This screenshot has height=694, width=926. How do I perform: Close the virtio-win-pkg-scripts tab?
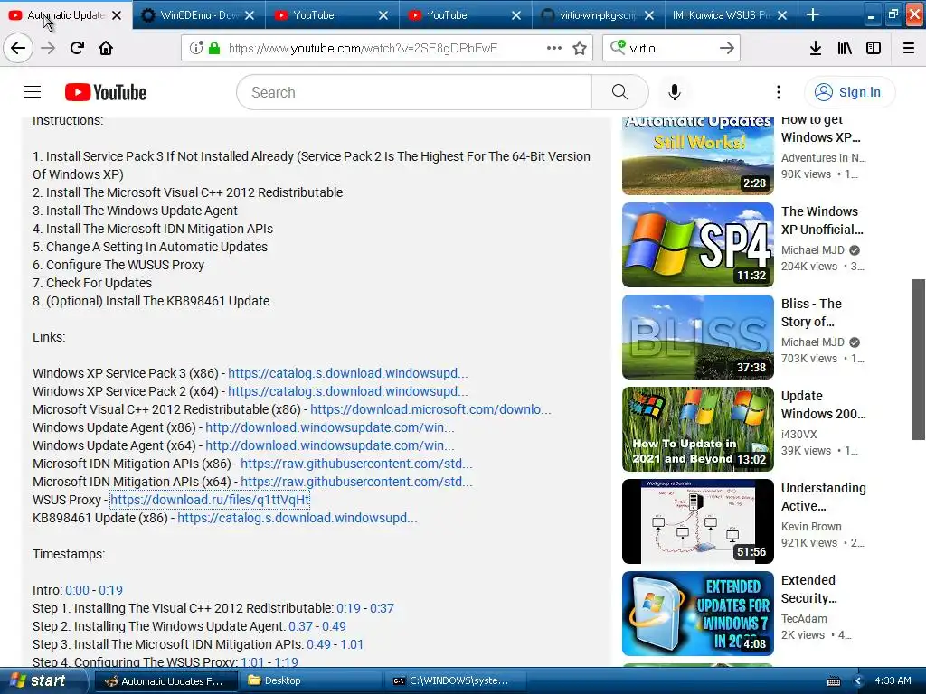tap(649, 15)
